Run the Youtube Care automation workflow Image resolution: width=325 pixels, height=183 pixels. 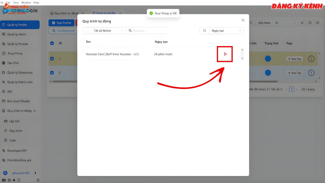(x=225, y=54)
